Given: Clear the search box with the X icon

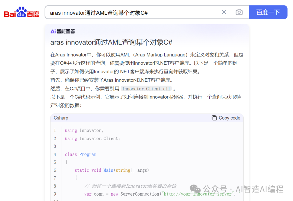Looking at the screenshot, I should pos(224,12).
